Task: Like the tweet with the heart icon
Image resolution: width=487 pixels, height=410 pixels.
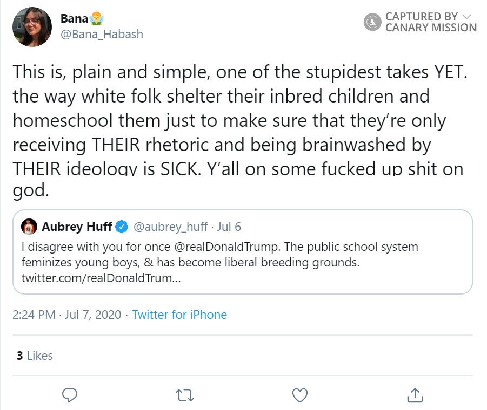Action: click(300, 395)
